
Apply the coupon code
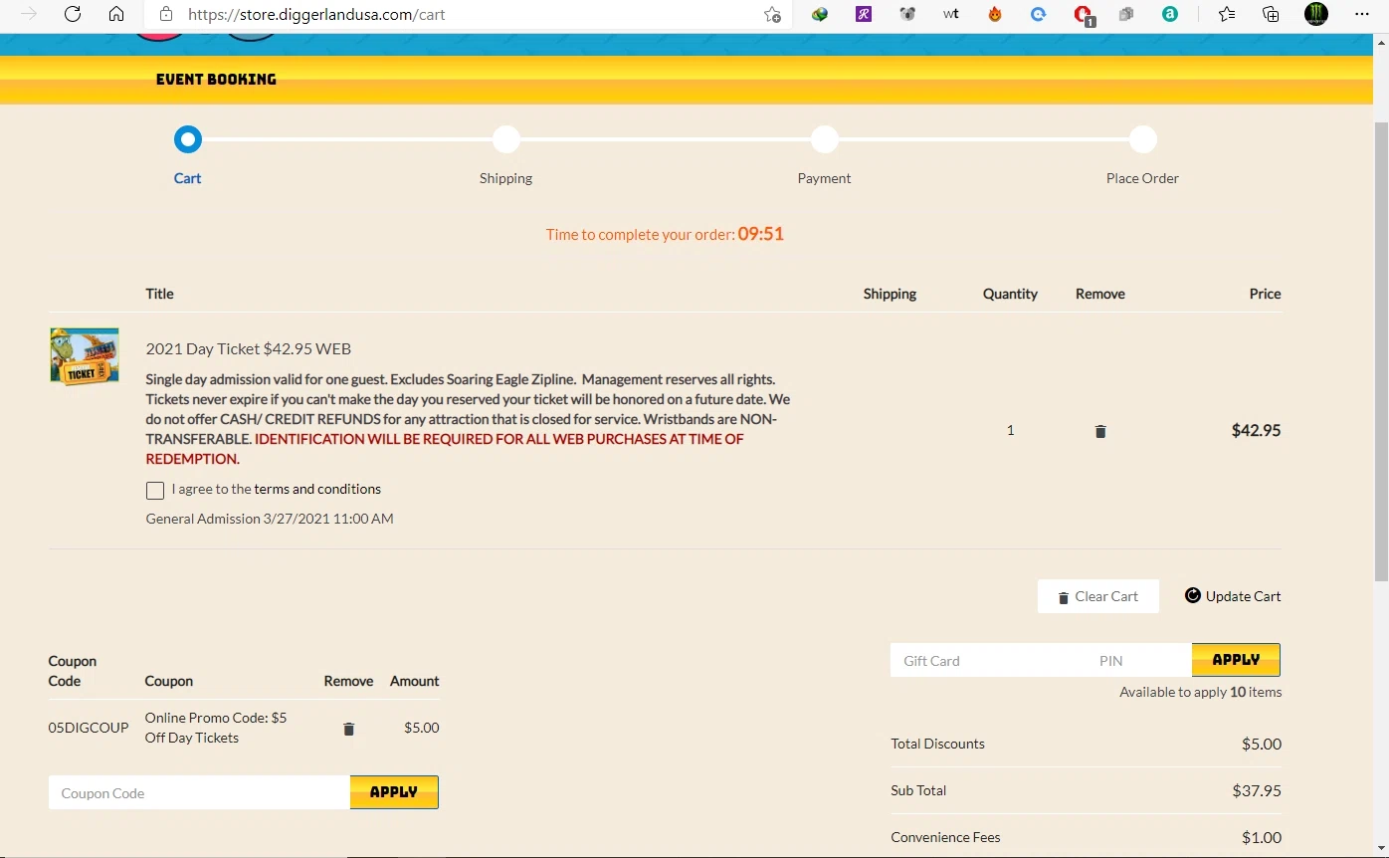pyautogui.click(x=394, y=792)
